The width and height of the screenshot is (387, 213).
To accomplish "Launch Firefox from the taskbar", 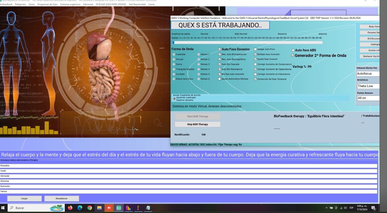I will click(70, 208).
